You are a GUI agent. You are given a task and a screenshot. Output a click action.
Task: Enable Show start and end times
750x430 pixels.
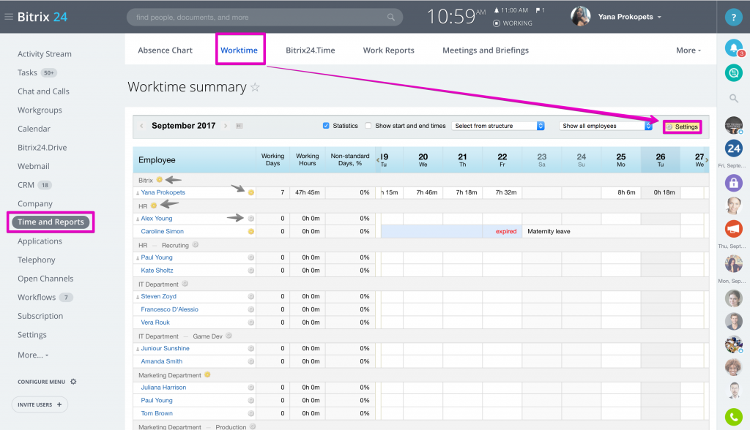click(368, 126)
